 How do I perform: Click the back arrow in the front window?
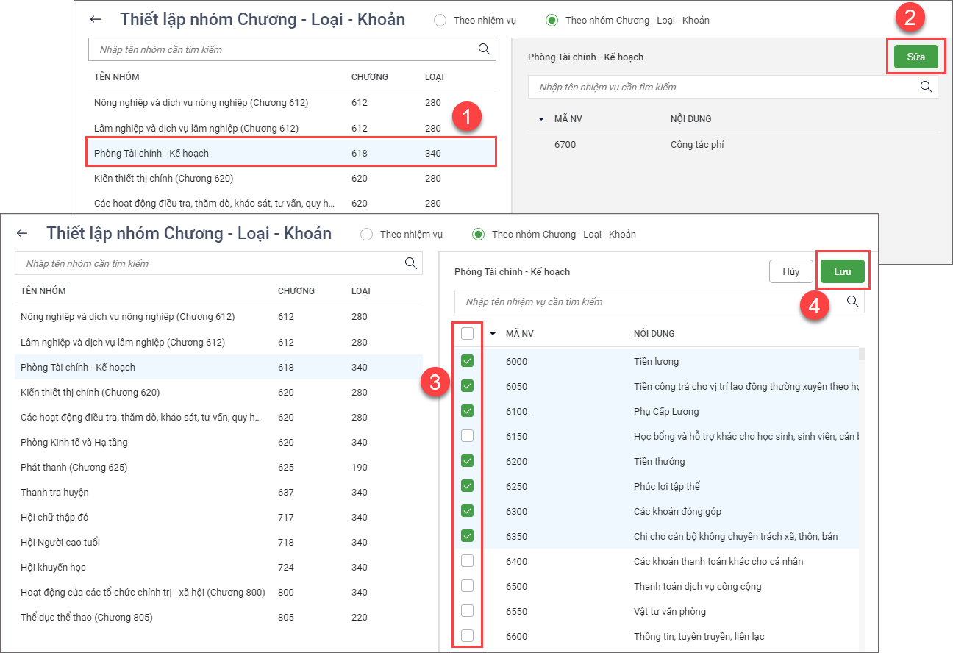(x=22, y=234)
